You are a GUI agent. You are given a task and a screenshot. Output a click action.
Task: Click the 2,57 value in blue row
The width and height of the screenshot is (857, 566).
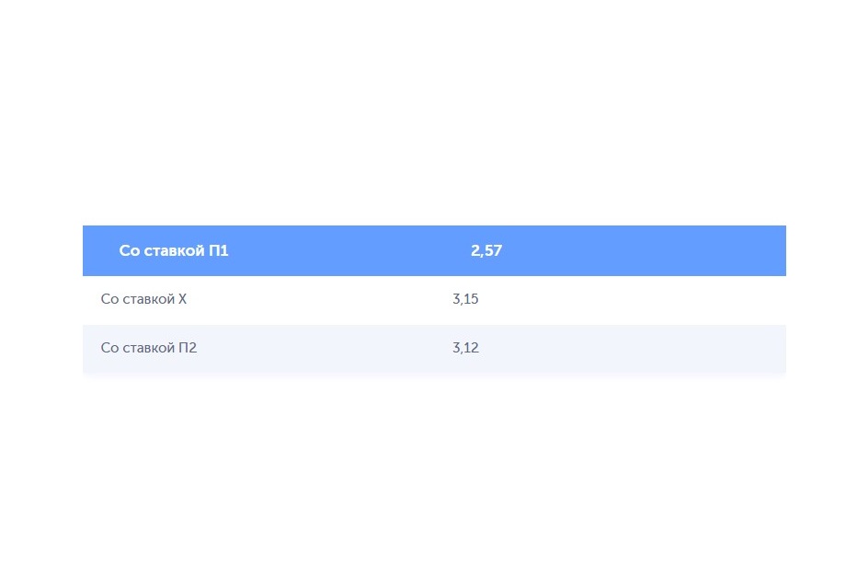(486, 250)
